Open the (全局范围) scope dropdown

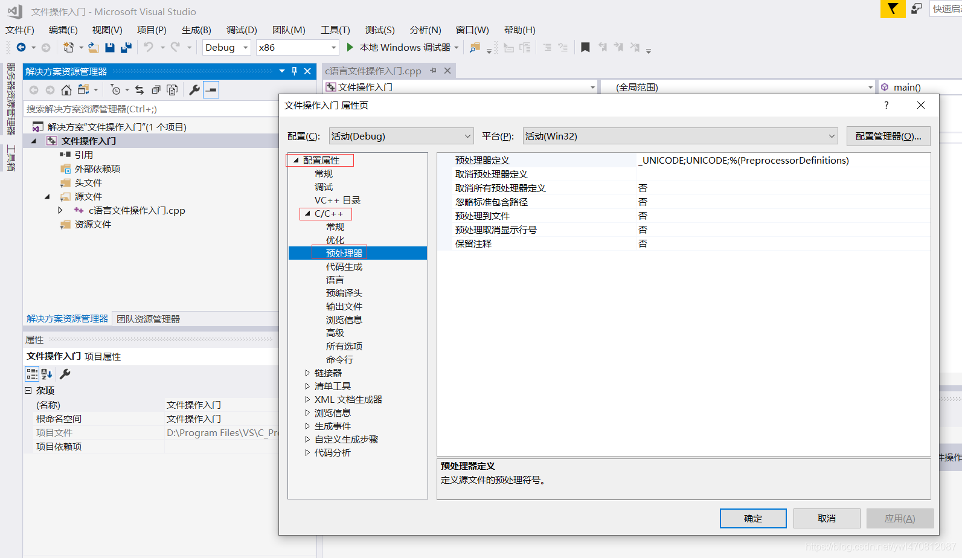tap(737, 87)
